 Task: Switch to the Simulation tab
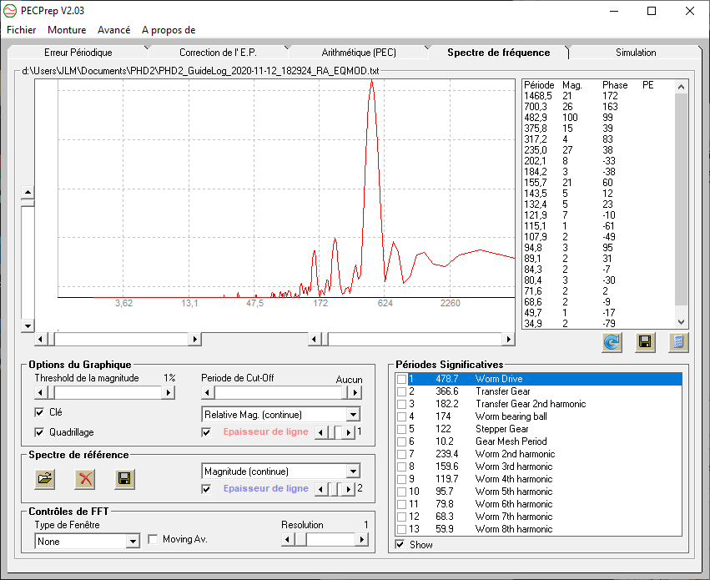(x=636, y=53)
